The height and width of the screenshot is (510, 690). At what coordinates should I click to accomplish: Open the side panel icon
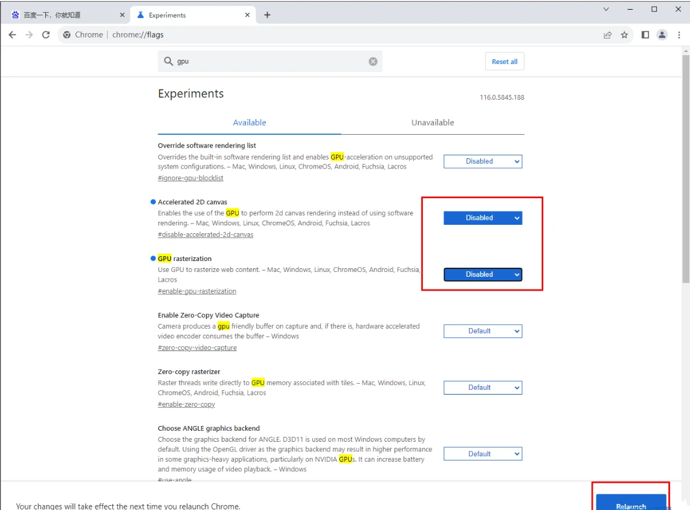(645, 35)
